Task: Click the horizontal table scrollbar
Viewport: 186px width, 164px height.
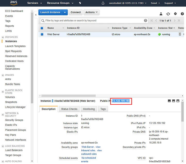Action: coord(68,96)
